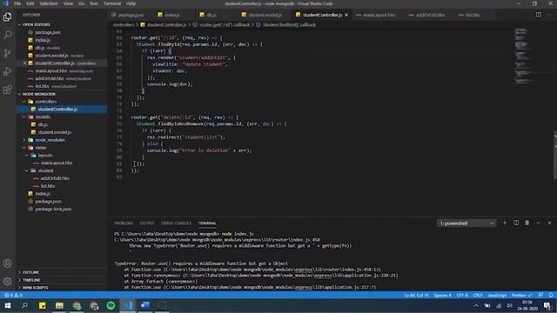Screen dimensions: 557x313
Task: Click the Prettier status bar item
Action: click(x=522, y=296)
